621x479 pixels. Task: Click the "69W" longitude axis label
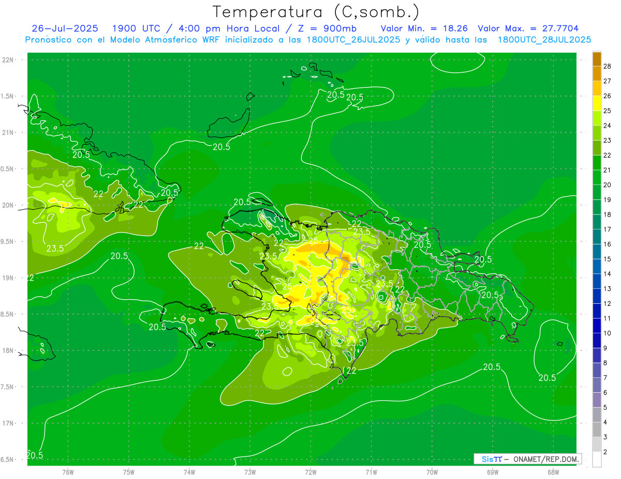coord(493,472)
